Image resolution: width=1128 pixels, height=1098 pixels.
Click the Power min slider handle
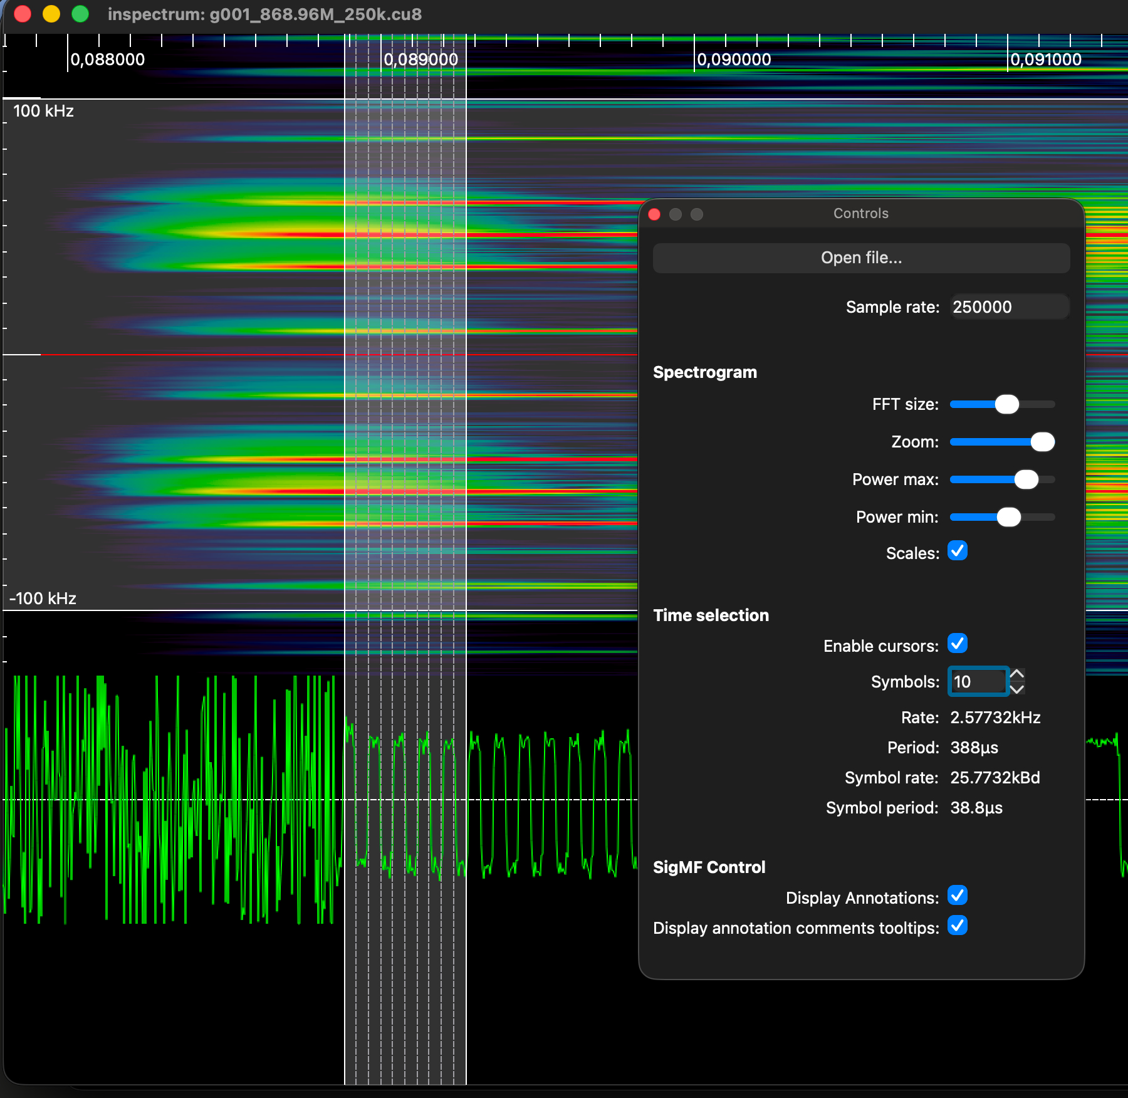(x=1008, y=518)
